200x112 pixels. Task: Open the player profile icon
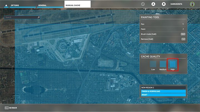(153, 4)
